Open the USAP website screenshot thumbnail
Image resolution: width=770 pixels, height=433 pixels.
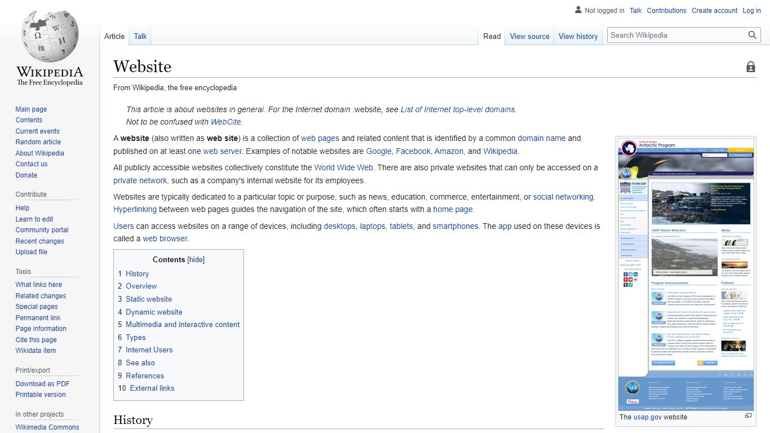pyautogui.click(x=686, y=275)
